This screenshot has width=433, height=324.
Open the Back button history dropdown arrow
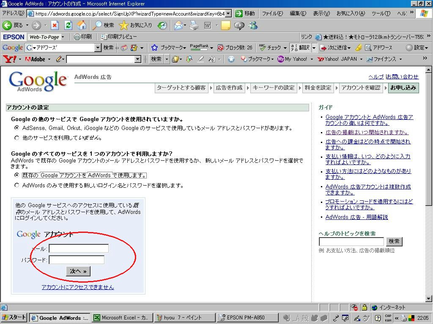27,26
